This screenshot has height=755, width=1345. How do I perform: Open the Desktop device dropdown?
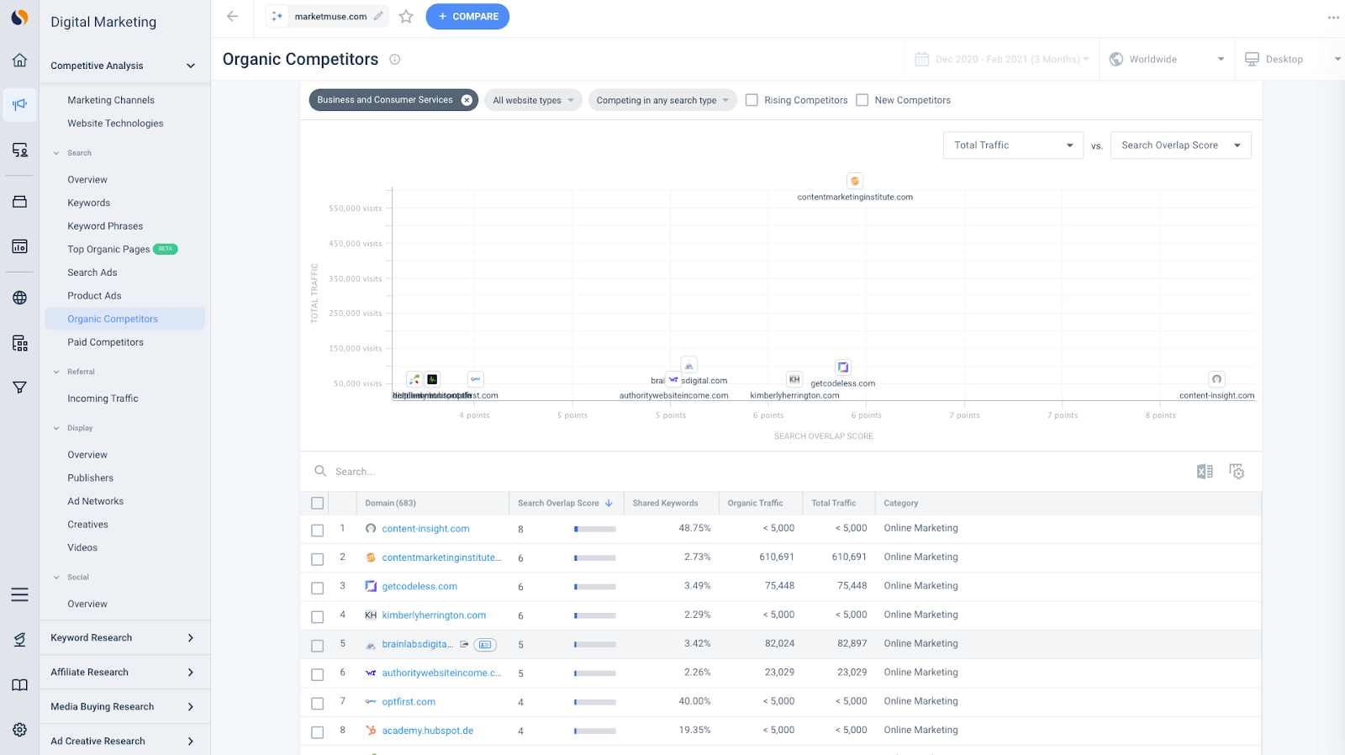(x=1292, y=59)
